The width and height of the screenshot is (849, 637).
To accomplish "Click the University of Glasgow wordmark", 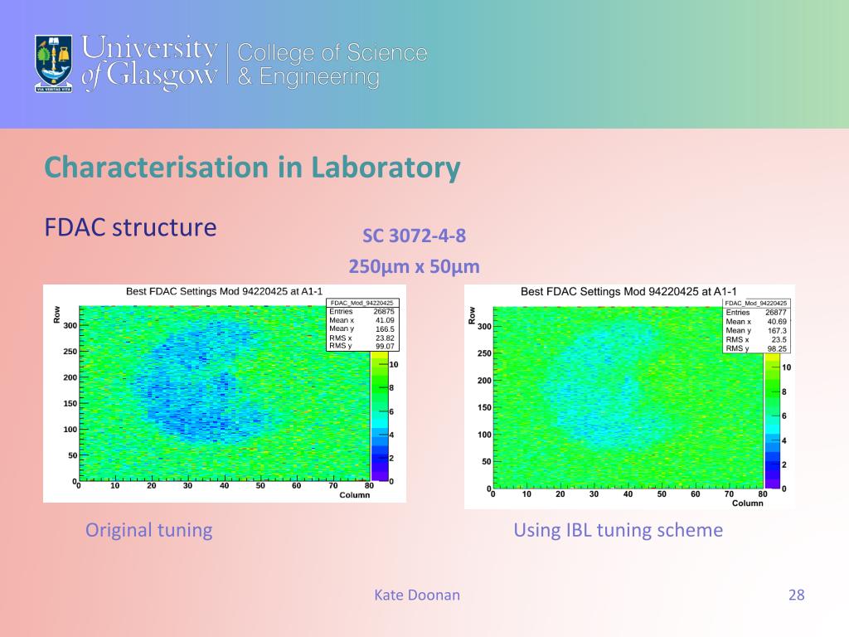I will click(x=149, y=61).
